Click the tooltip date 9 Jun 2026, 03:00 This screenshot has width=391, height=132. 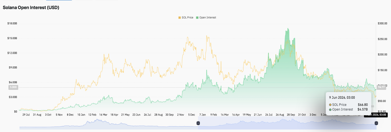[342, 97]
